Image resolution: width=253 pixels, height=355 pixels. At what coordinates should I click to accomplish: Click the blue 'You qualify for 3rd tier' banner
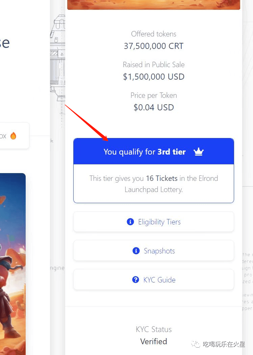pyautogui.click(x=154, y=152)
